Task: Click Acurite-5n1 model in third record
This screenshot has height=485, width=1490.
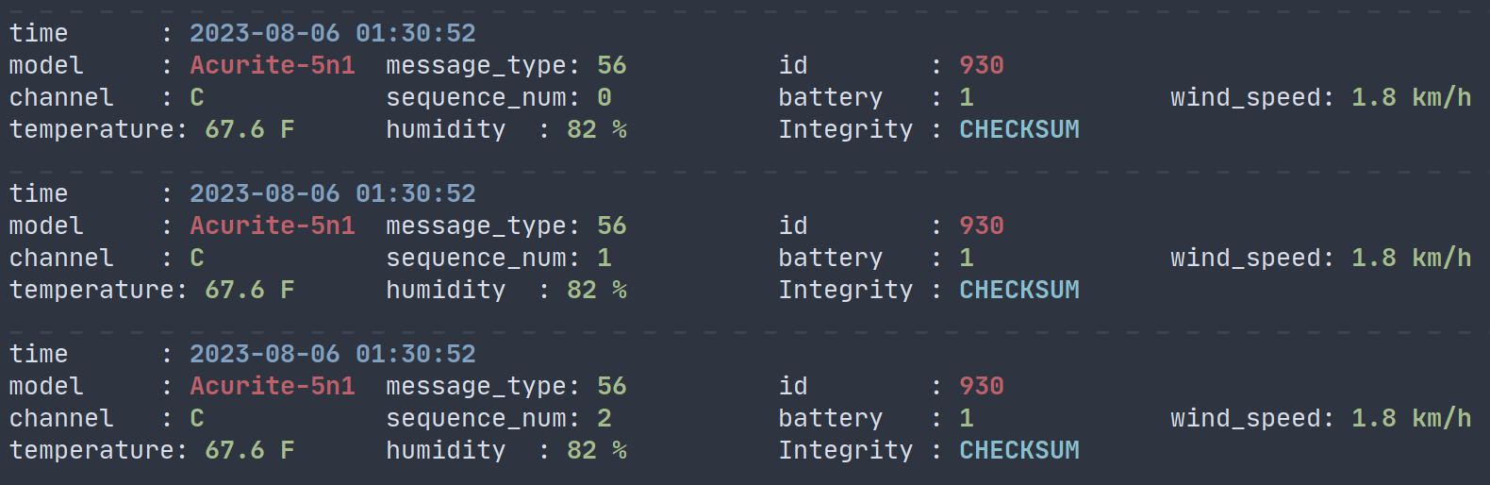Action: click(273, 386)
